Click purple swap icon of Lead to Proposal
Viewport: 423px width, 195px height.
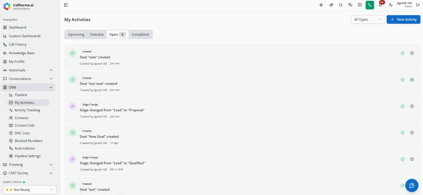point(72,106)
